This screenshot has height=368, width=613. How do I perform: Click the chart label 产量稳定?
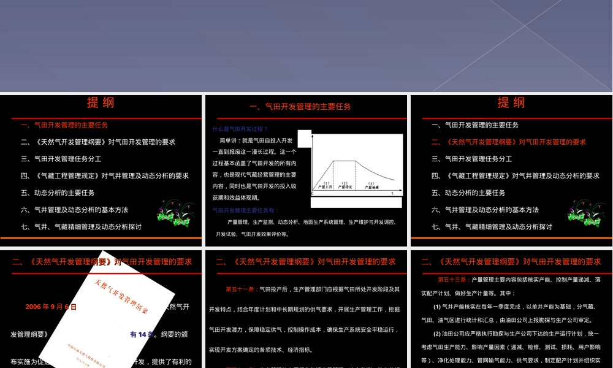point(345,187)
